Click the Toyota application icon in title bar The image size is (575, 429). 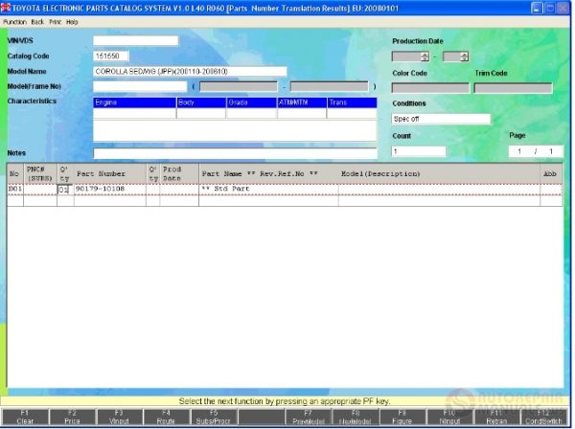(x=6, y=8)
